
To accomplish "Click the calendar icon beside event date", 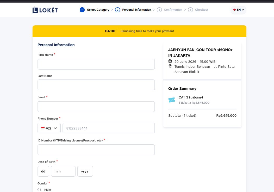I will coord(170,61).
